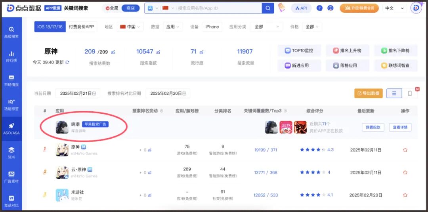Image resolution: width=428 pixels, height=212 pixels.
Task: Open the 当前日期 2025年02月21日 date picker
Action: coord(78,93)
